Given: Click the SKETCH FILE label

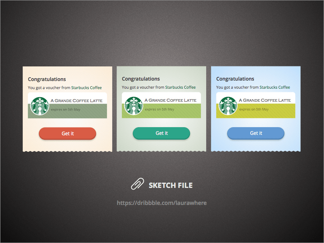Looking at the screenshot, I should 171,185.
